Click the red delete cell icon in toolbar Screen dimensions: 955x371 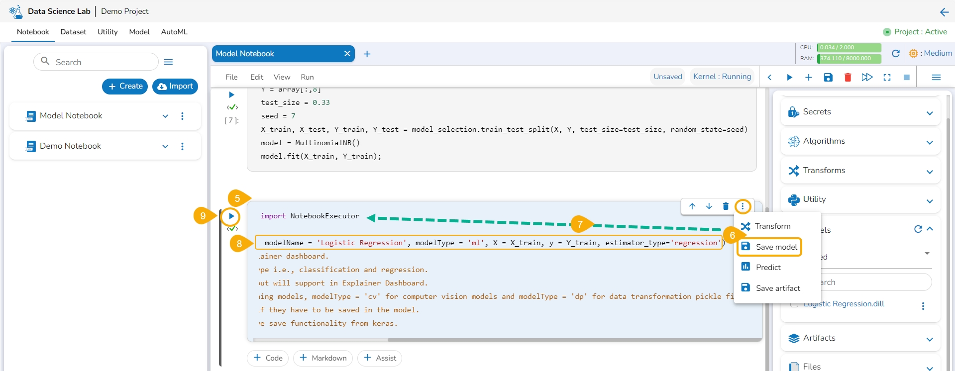848,77
